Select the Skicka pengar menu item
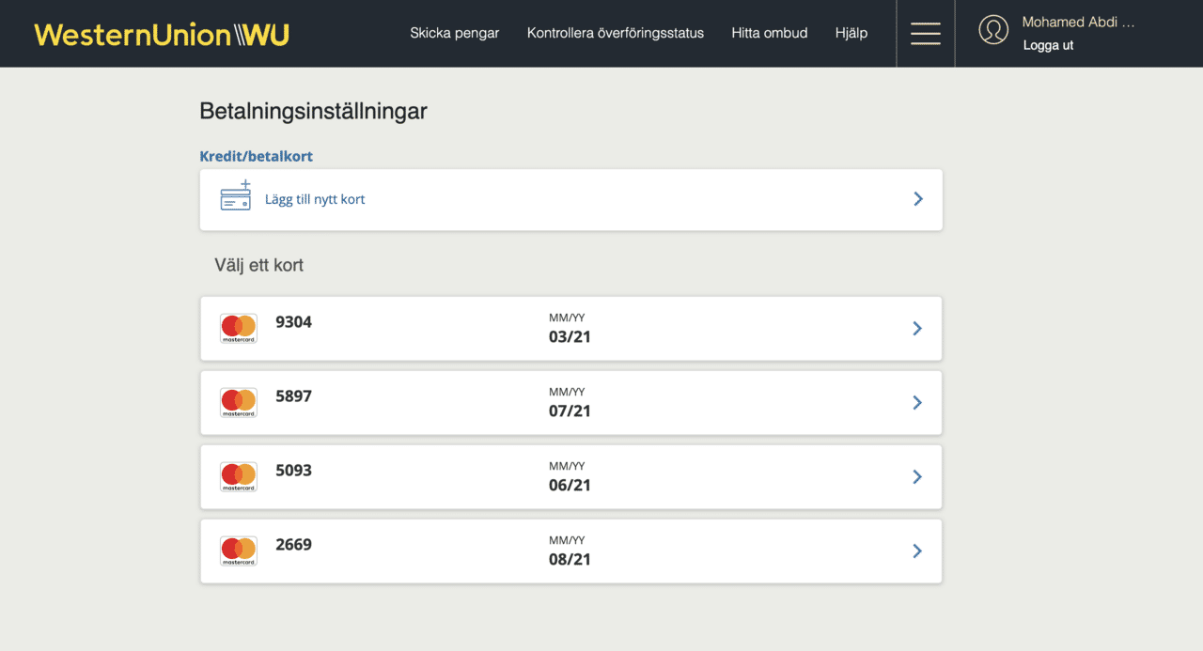The height and width of the screenshot is (651, 1203). click(x=454, y=32)
